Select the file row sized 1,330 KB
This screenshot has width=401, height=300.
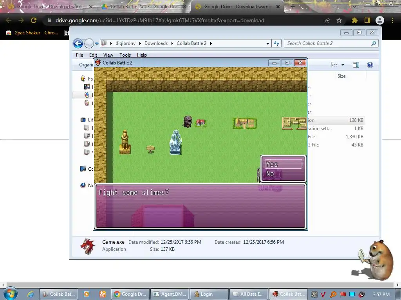[x=336, y=136]
